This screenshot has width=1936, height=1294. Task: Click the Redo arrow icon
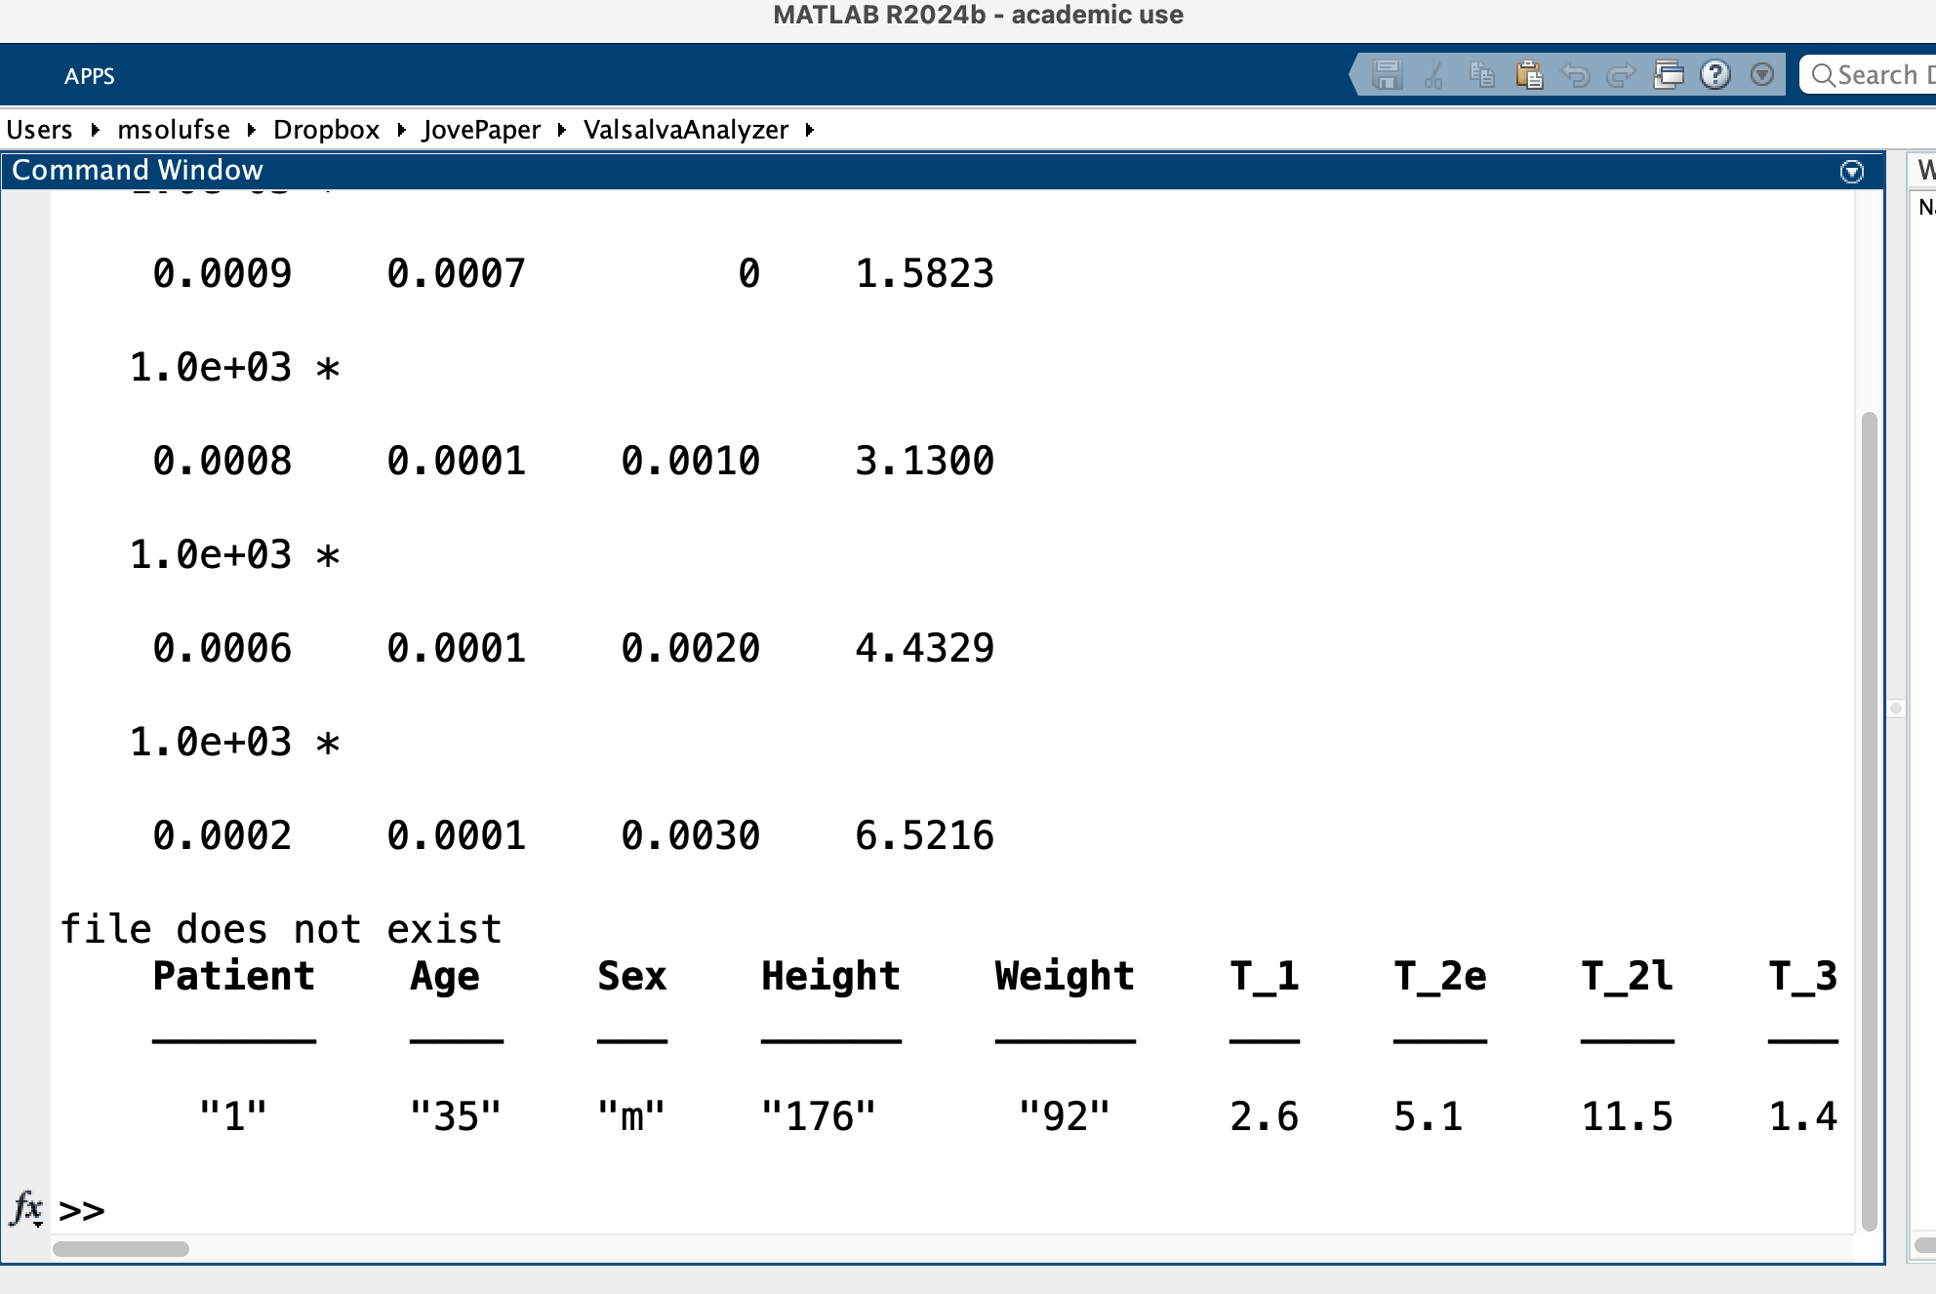coord(1621,75)
